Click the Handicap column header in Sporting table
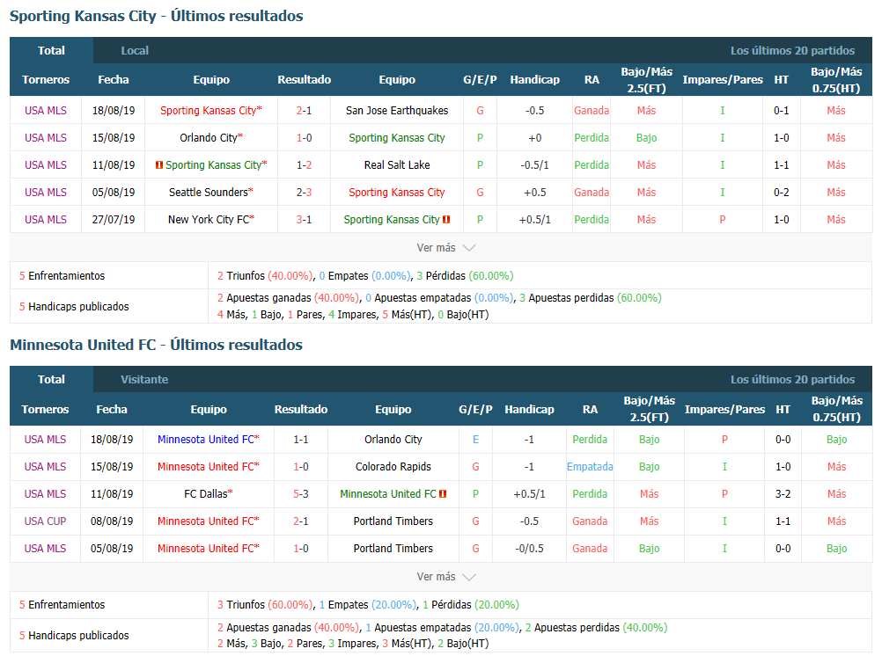This screenshot has width=882, height=656. tap(534, 80)
